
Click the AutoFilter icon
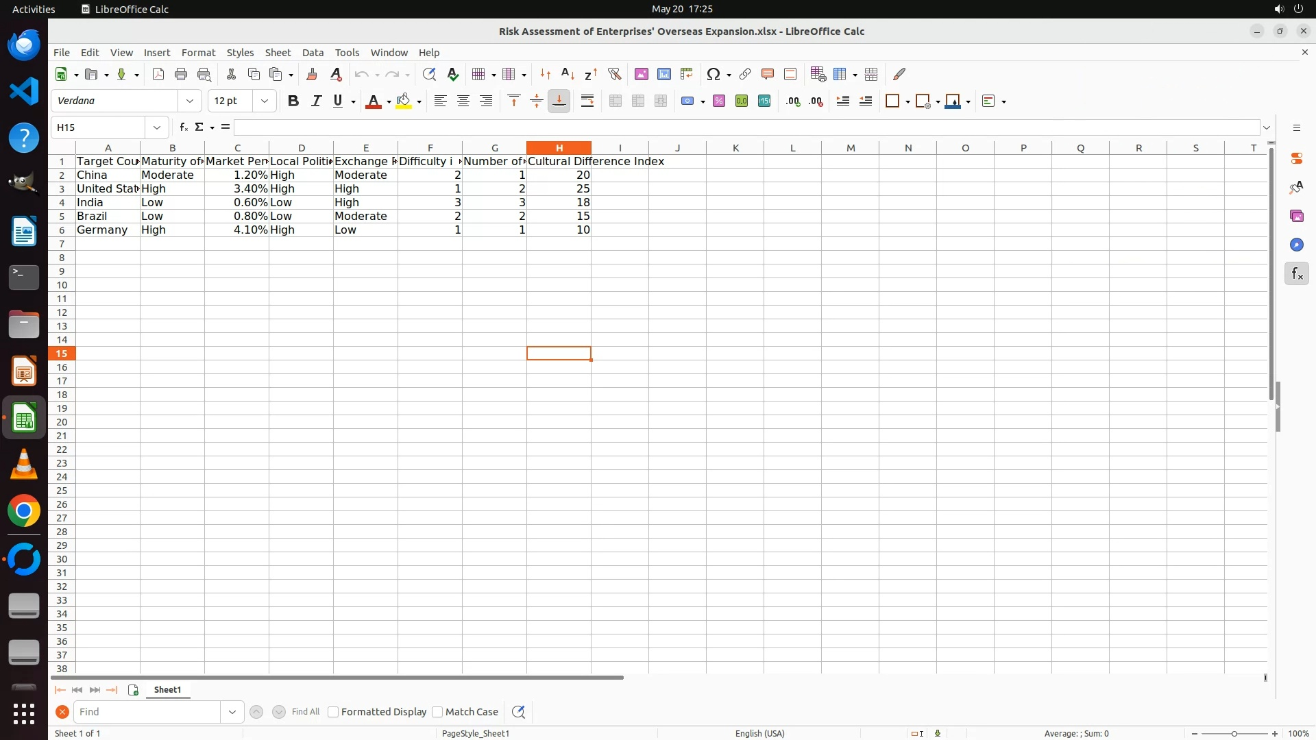pos(614,74)
